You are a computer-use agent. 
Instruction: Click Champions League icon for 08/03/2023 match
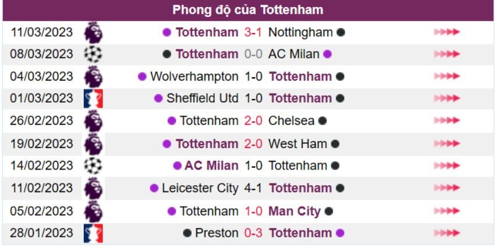93,55
